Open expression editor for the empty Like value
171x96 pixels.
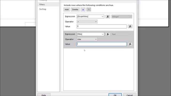(x=130, y=44)
